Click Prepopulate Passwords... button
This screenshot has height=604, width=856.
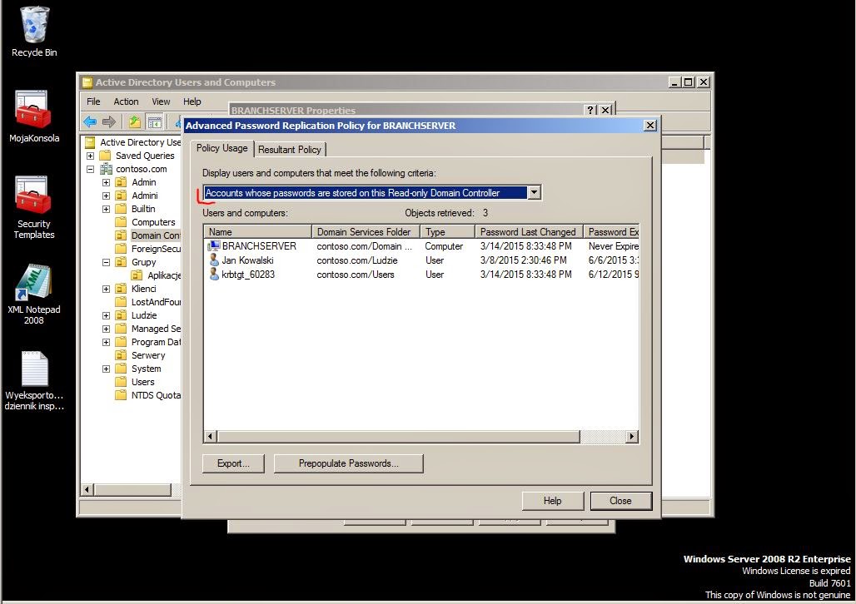tap(348, 463)
